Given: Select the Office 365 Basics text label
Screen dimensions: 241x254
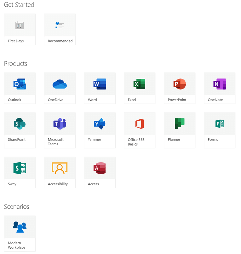Looking at the screenshot, I should [x=136, y=142].
